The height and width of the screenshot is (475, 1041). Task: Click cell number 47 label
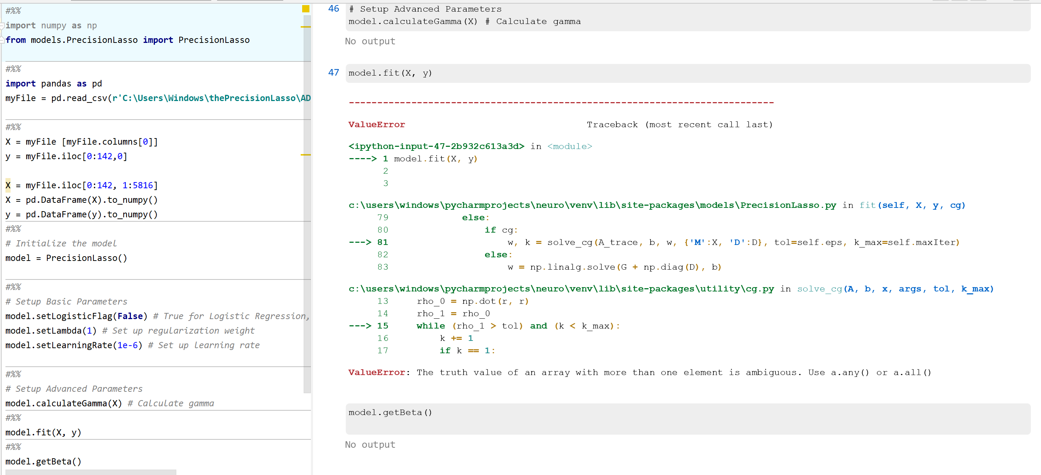click(333, 73)
